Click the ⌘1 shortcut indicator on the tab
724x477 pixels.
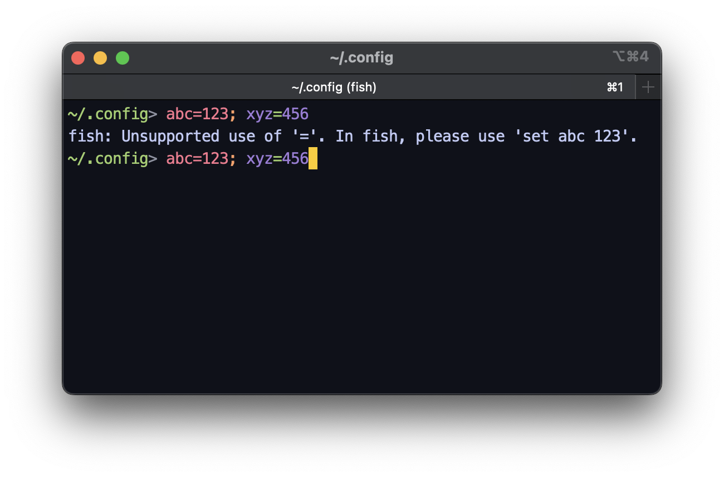tap(614, 87)
